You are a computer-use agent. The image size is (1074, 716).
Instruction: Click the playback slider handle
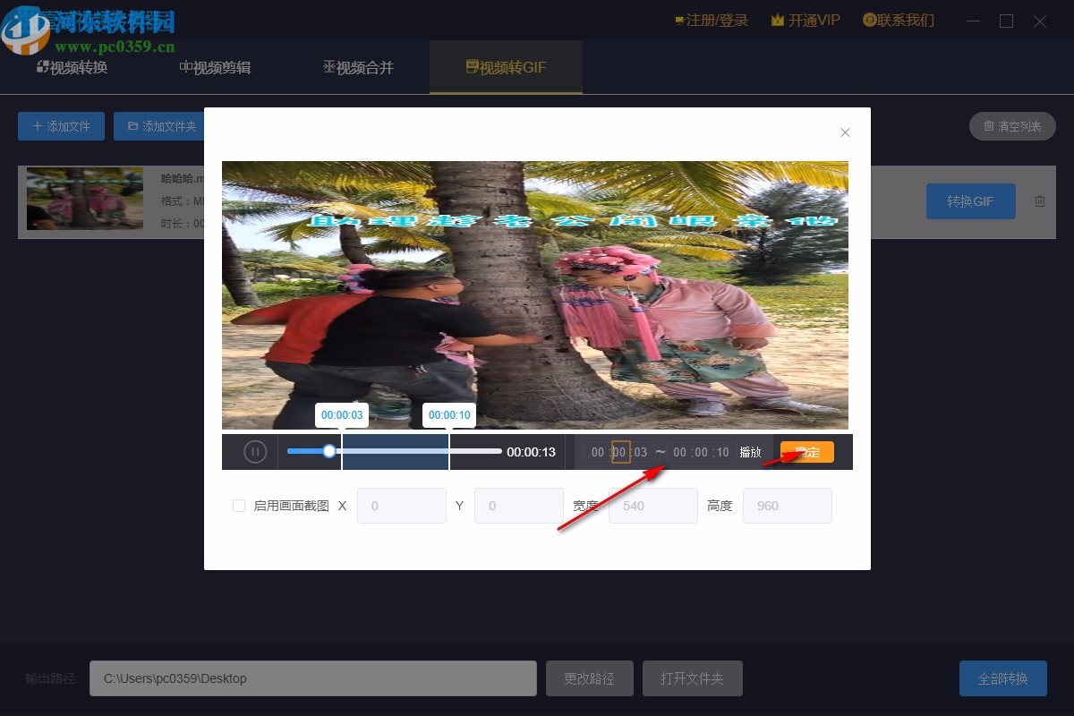click(x=329, y=452)
